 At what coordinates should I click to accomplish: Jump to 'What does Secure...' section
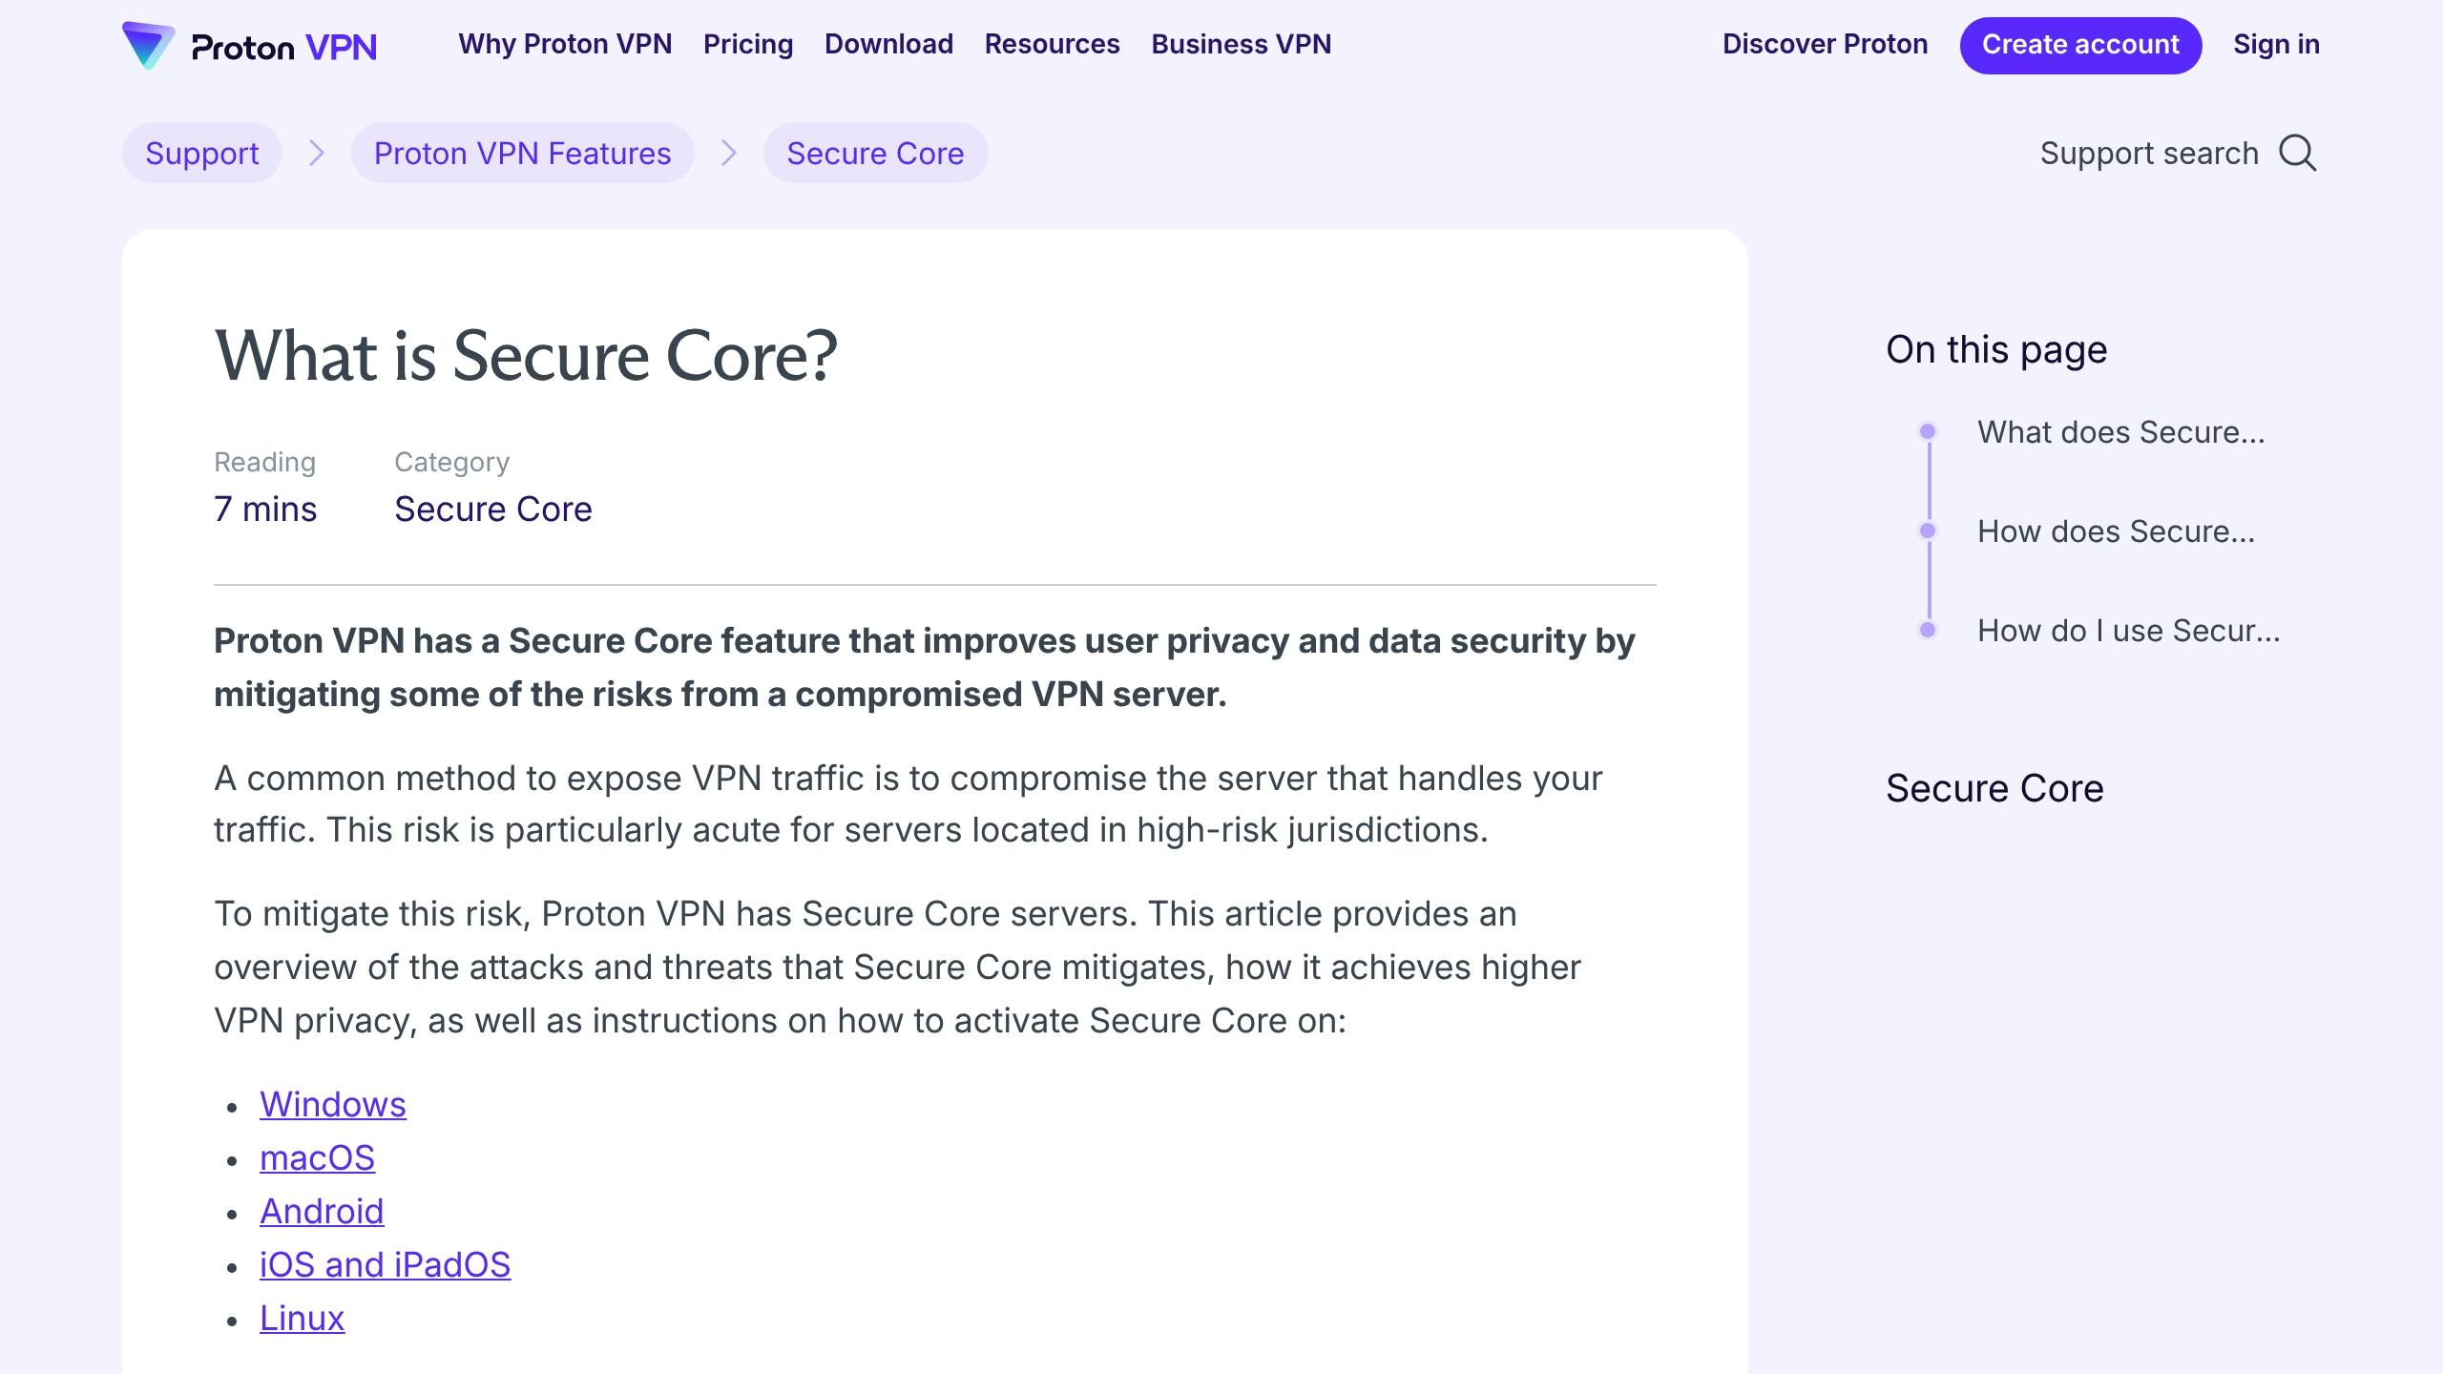pyautogui.click(x=2120, y=432)
